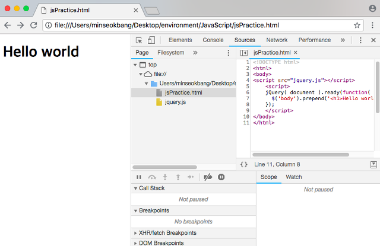Collapse the top frame tree node
This screenshot has width=380, height=246.
tap(135, 65)
